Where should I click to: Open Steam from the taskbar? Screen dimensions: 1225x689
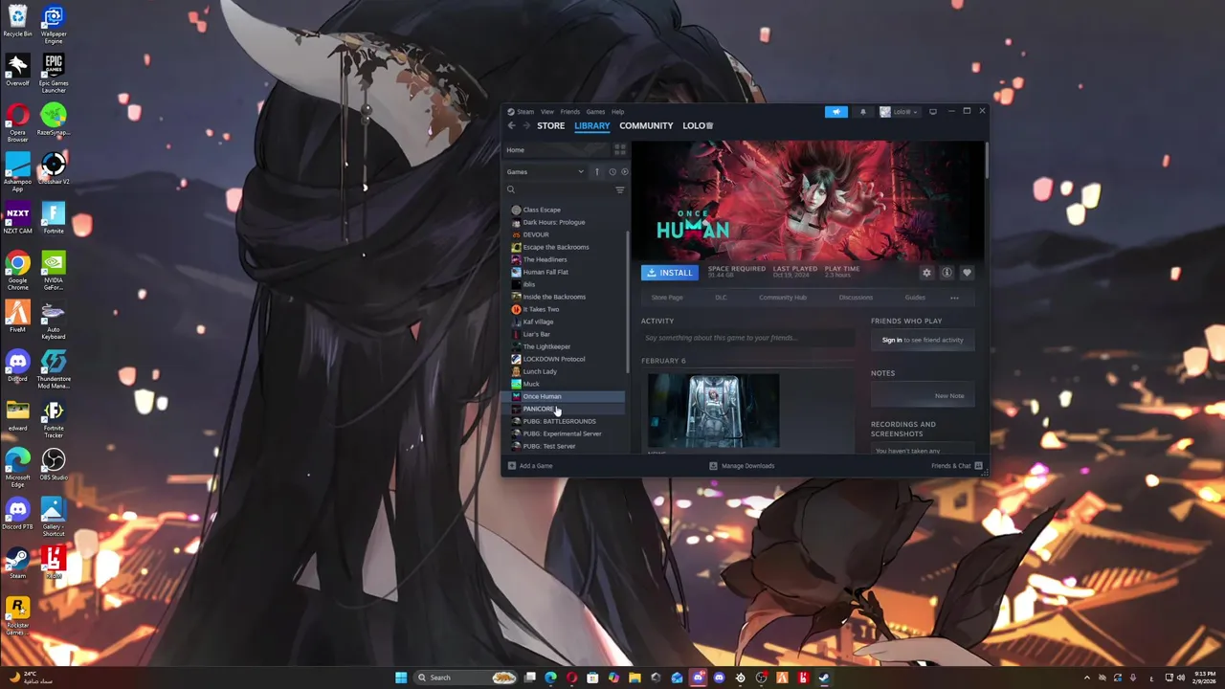pyautogui.click(x=824, y=678)
